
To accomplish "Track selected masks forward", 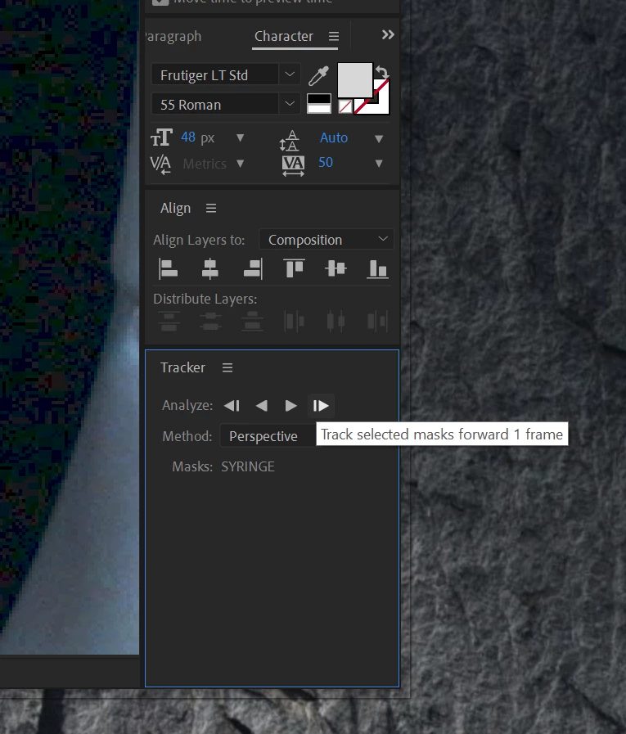I will tap(290, 405).
